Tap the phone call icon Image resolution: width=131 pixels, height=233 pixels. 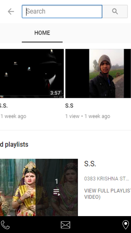pyautogui.click(x=5, y=225)
